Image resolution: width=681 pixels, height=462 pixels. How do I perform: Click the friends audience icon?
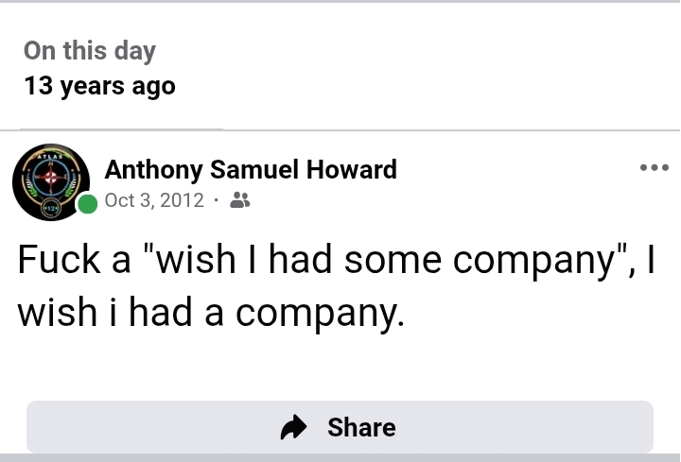240,200
